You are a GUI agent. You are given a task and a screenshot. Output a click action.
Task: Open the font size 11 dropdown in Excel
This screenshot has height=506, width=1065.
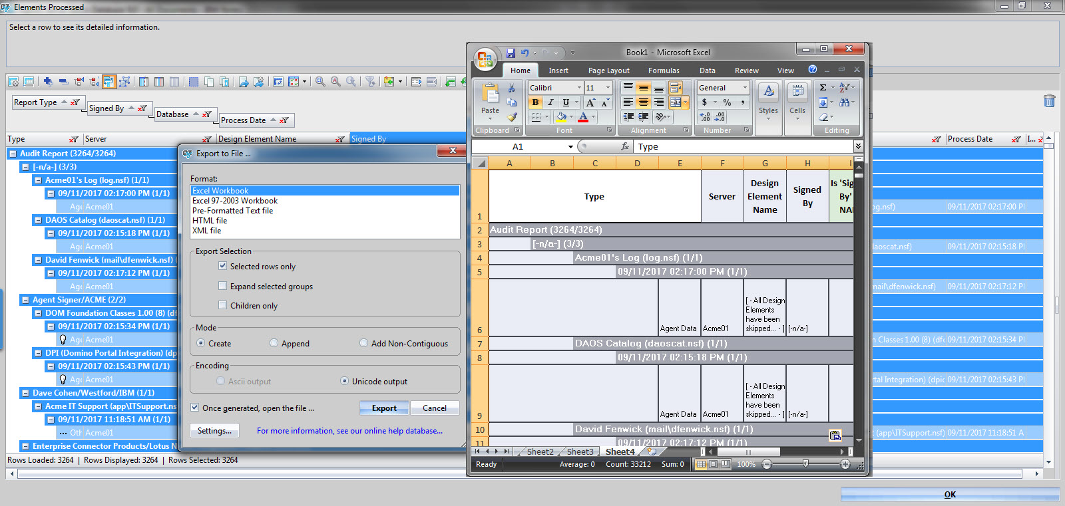coord(608,88)
